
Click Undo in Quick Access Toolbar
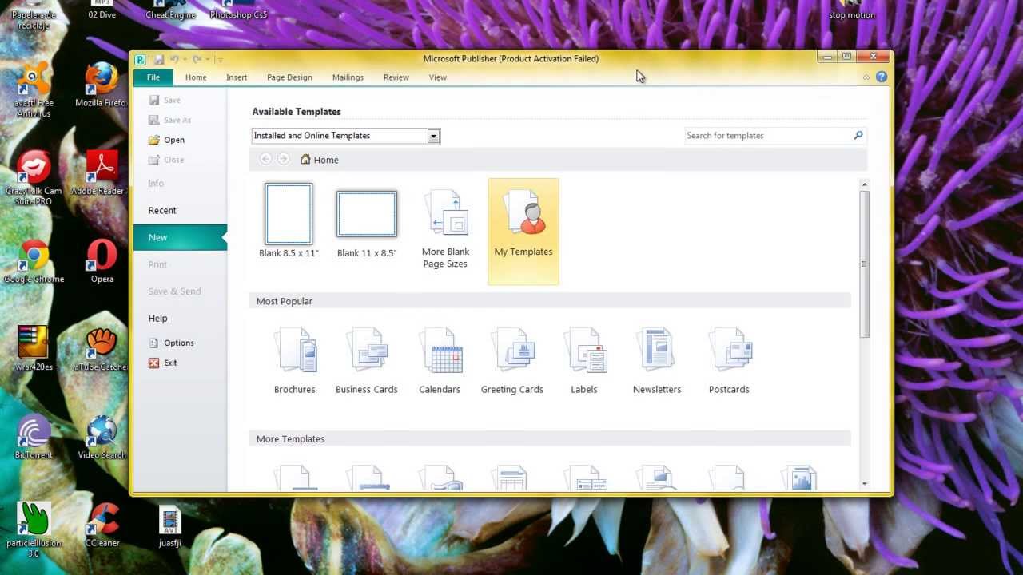tap(174, 59)
